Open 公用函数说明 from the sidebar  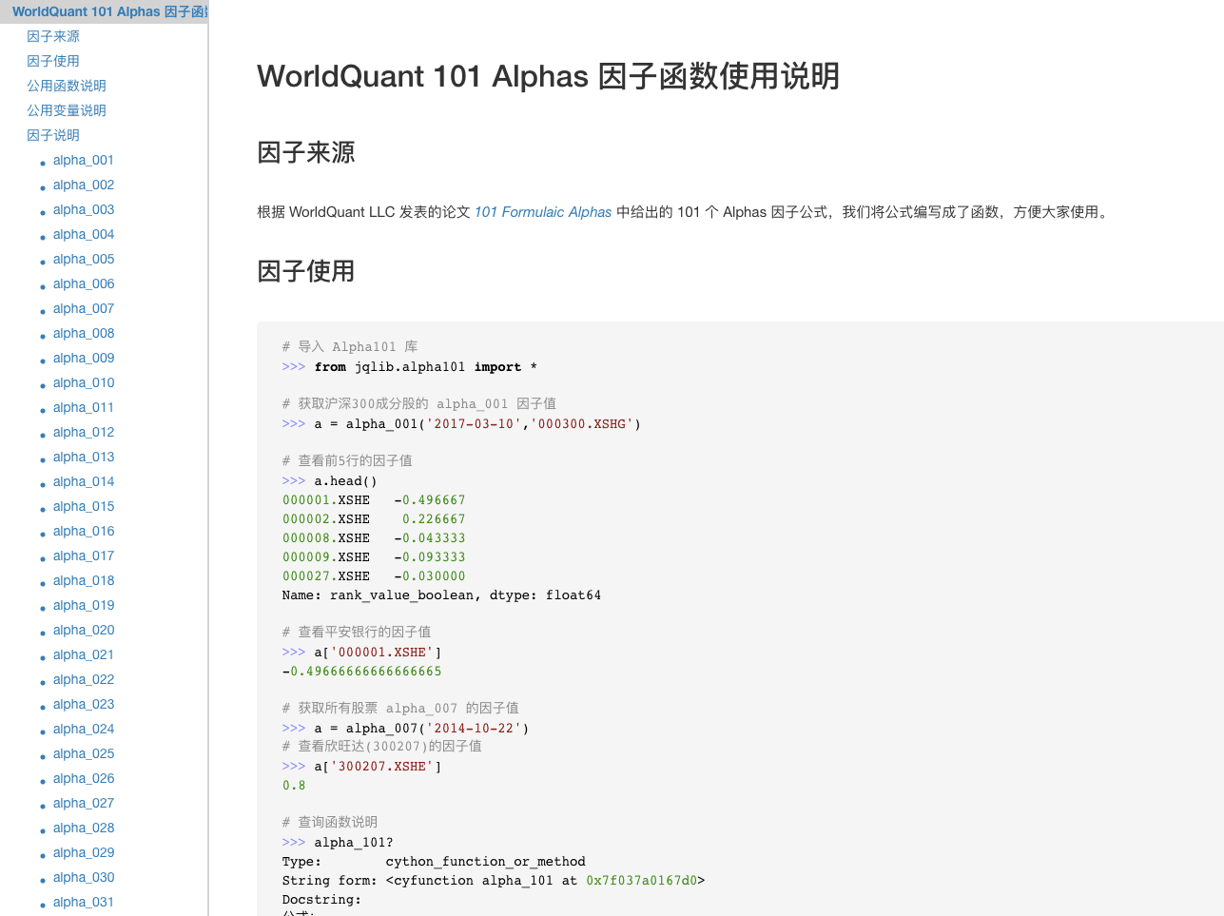click(66, 86)
